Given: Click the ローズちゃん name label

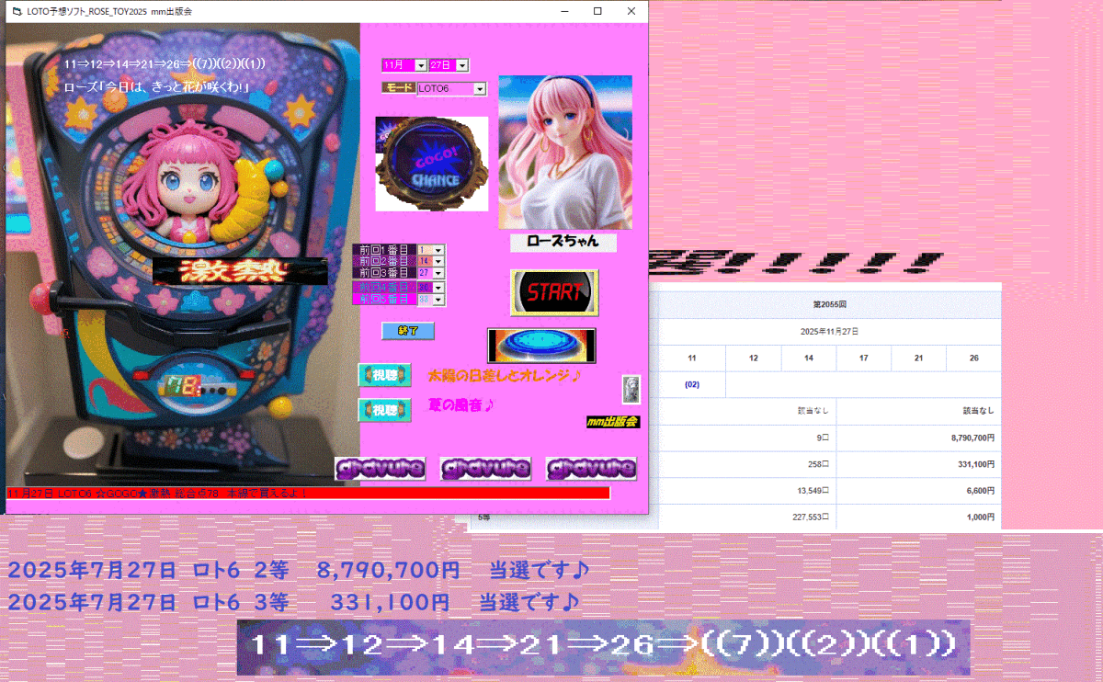Looking at the screenshot, I should pos(563,242).
